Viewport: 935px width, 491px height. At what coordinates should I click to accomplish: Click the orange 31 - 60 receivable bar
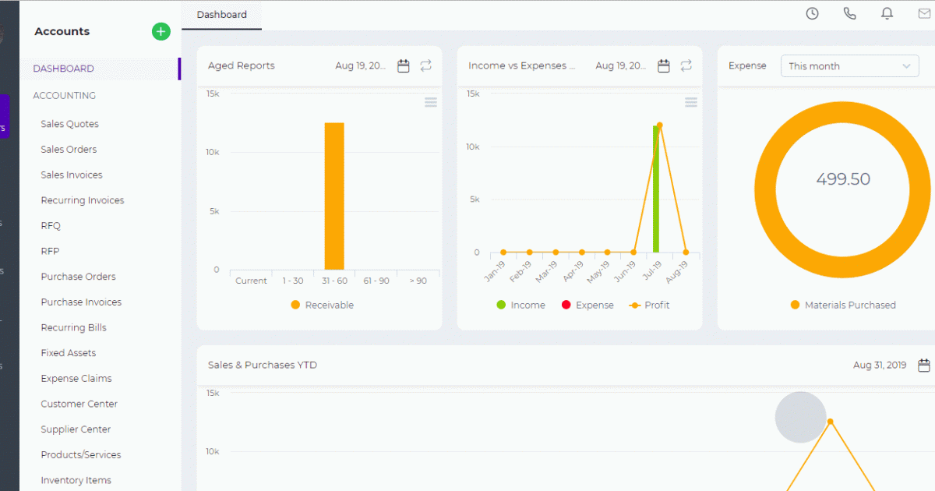pos(334,196)
